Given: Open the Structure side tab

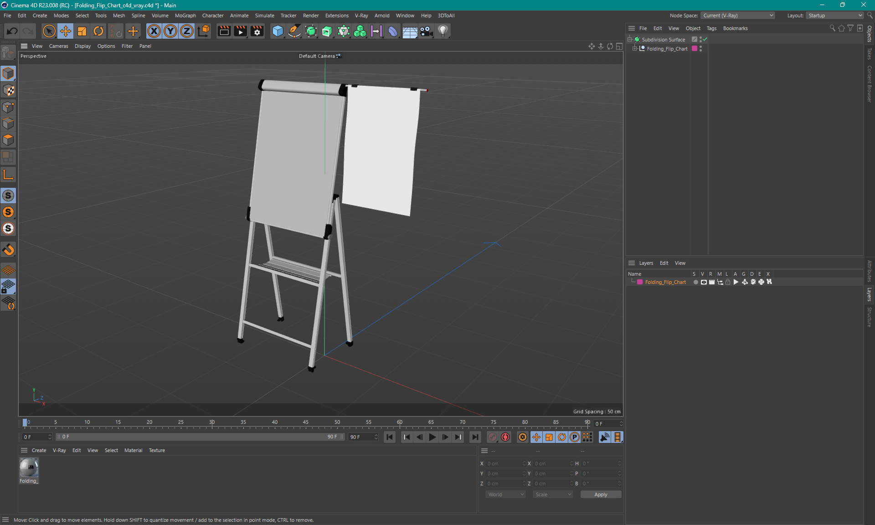Looking at the screenshot, I should [x=870, y=317].
